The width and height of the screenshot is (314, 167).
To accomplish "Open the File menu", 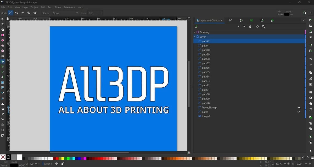I will (x=3, y=7).
